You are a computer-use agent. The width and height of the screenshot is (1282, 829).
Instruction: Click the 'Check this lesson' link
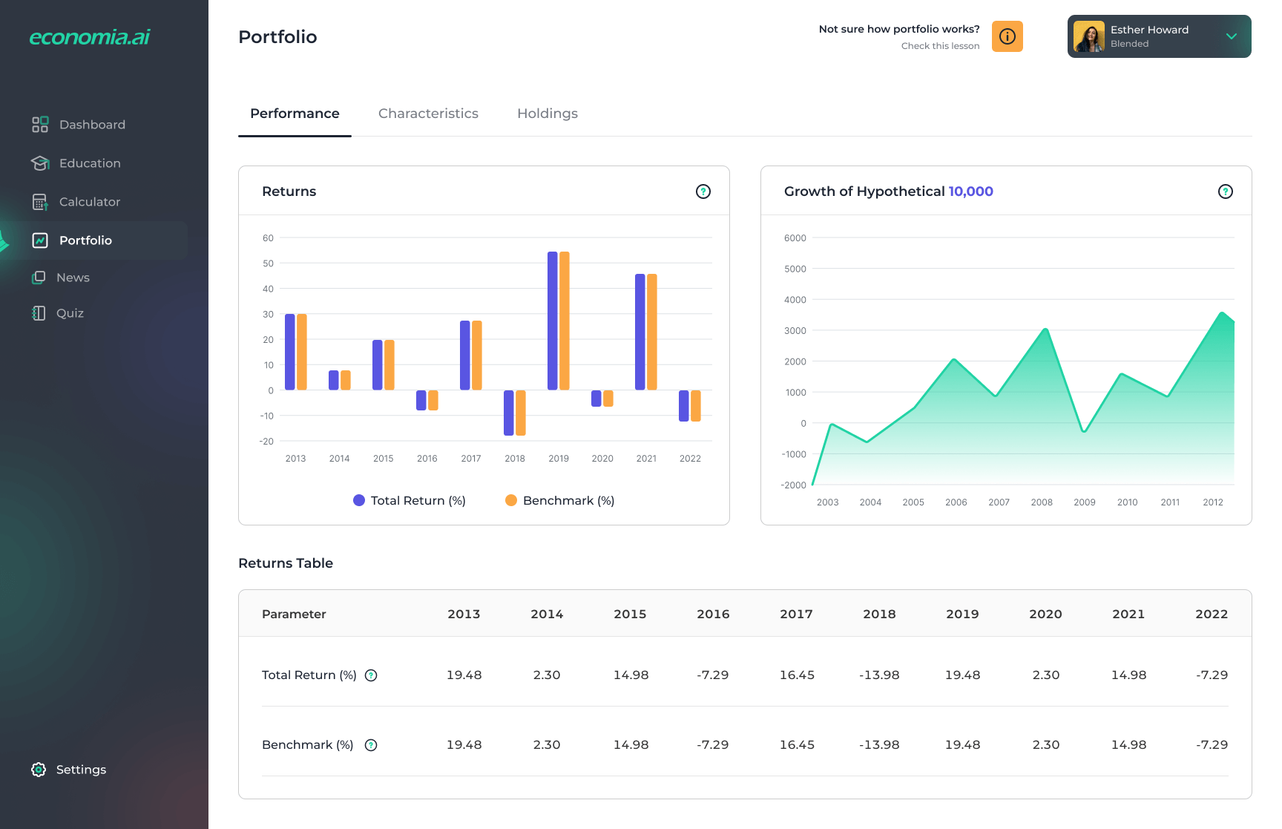[x=940, y=46]
